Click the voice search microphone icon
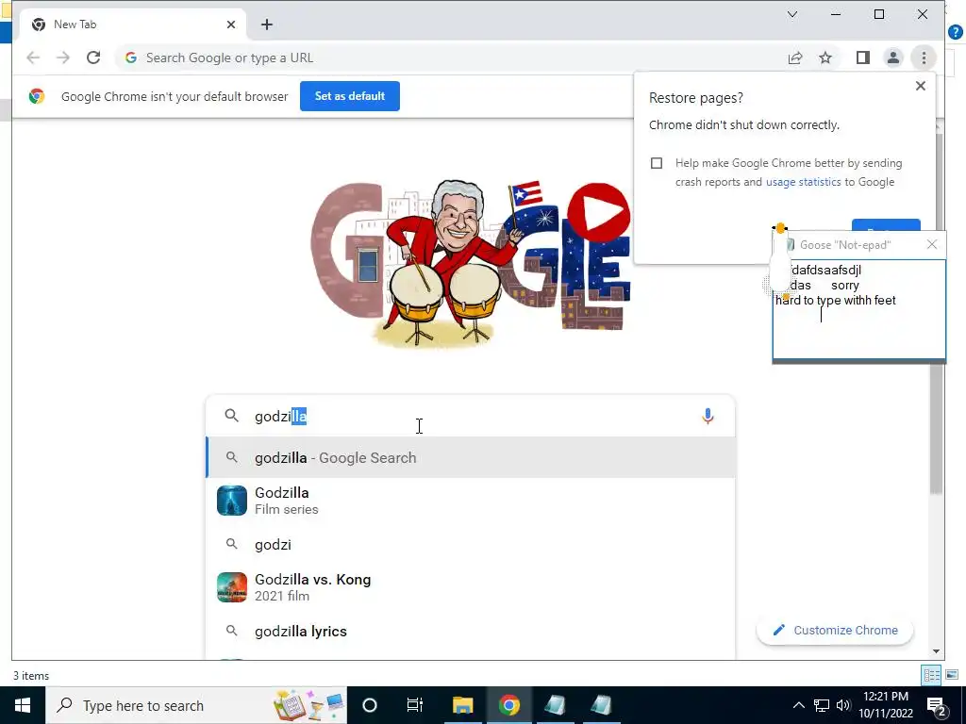Viewport: 966px width, 724px height. click(708, 416)
